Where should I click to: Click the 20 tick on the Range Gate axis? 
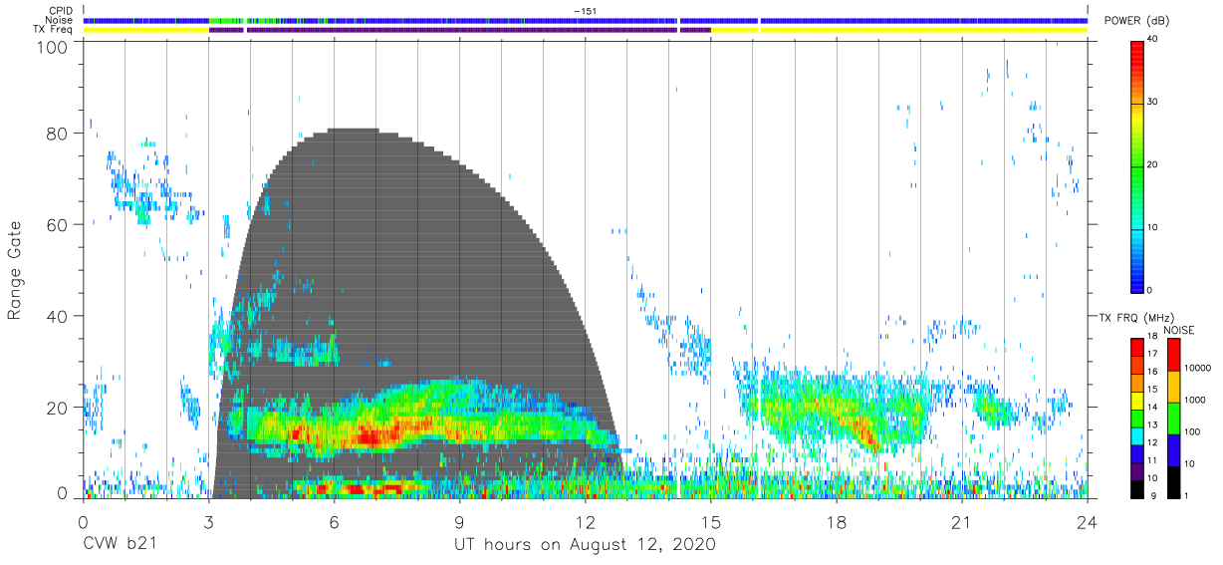[x=58, y=408]
